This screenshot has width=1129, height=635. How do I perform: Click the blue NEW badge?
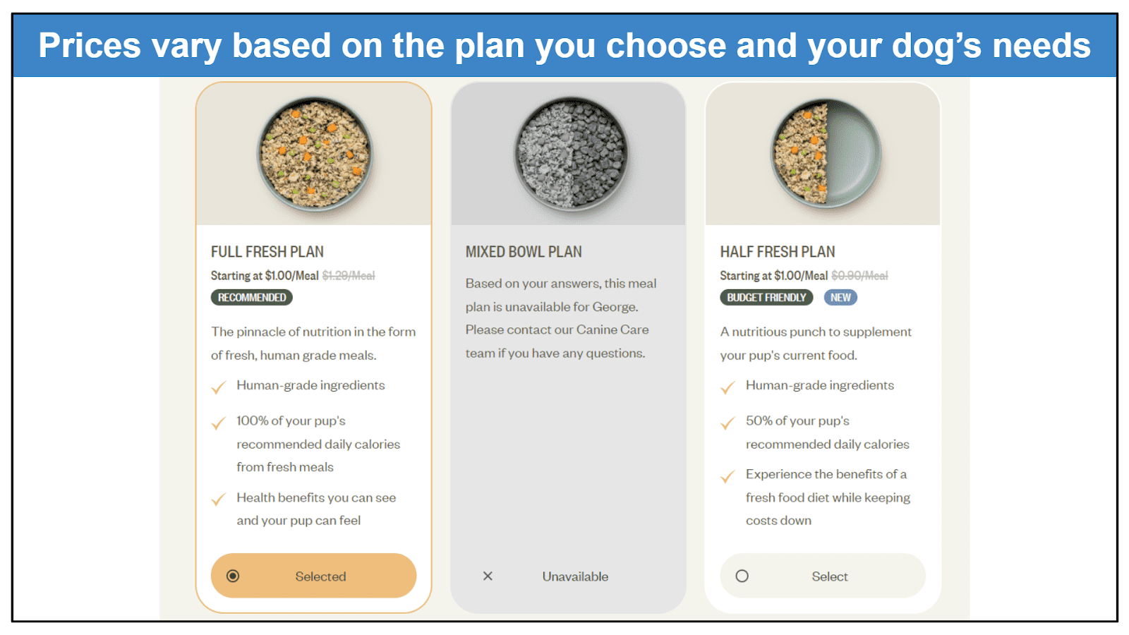[x=840, y=298]
